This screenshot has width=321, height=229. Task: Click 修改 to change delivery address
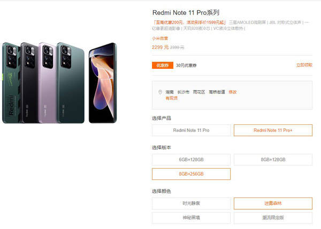pyautogui.click(x=233, y=92)
